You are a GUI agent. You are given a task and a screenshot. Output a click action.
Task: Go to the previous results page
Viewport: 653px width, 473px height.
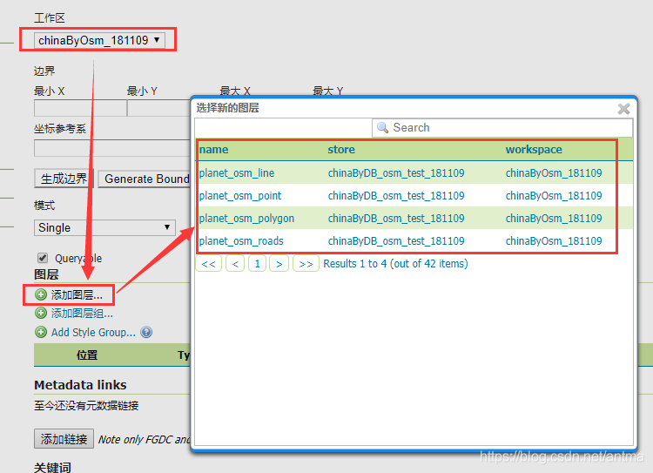click(x=234, y=264)
